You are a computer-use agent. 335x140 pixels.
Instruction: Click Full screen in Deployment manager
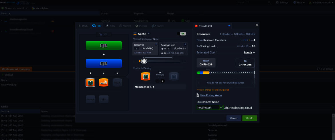coord(325,69)
